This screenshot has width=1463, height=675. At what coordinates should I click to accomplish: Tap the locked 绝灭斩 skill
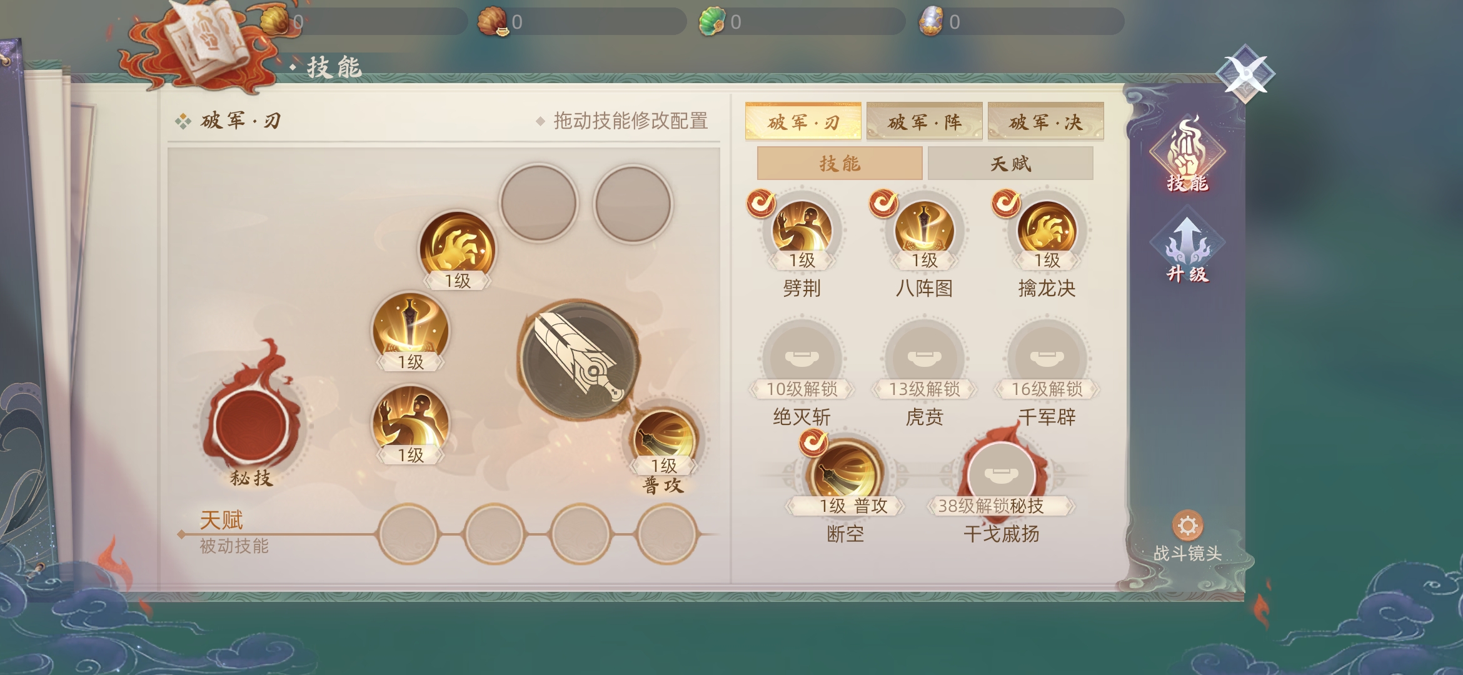802,357
